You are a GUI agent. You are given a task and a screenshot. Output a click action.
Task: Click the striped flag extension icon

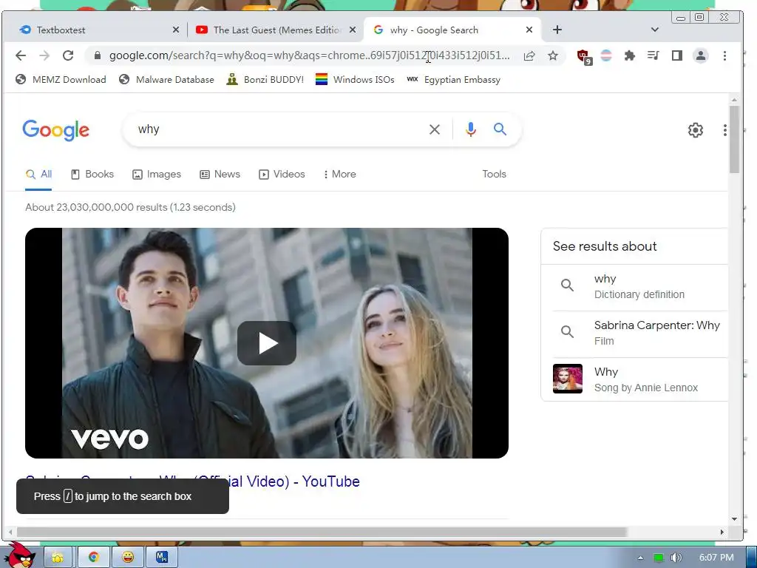(x=606, y=55)
